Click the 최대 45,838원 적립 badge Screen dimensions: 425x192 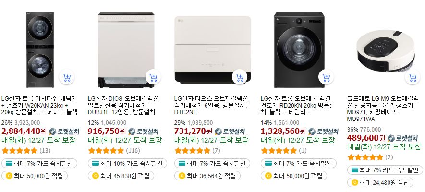click(x=121, y=176)
